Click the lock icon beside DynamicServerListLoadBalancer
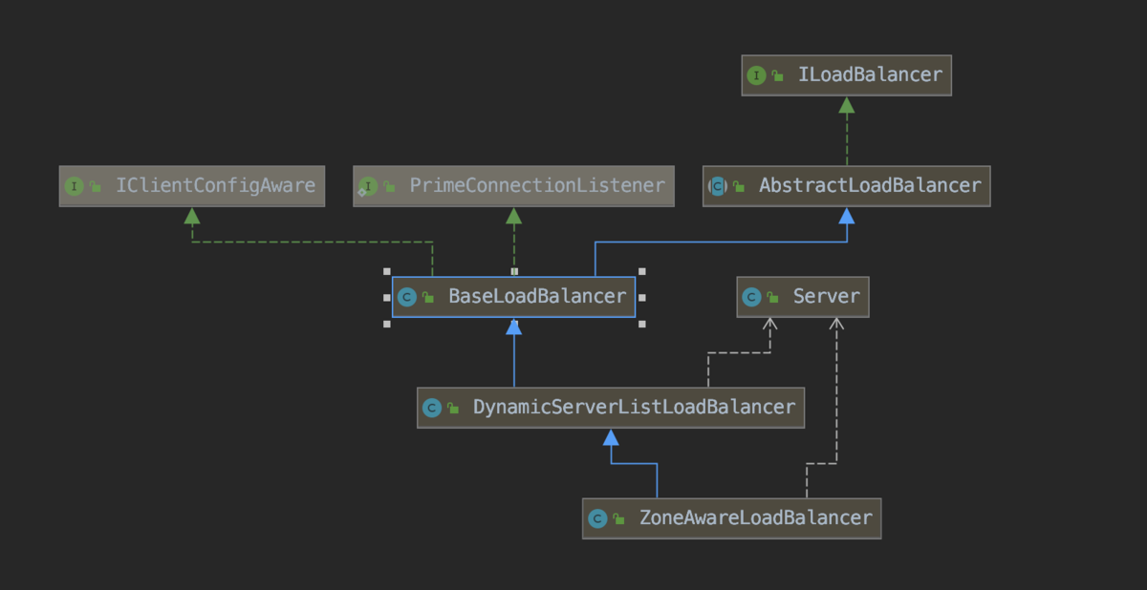This screenshot has height=590, width=1147. pos(453,409)
